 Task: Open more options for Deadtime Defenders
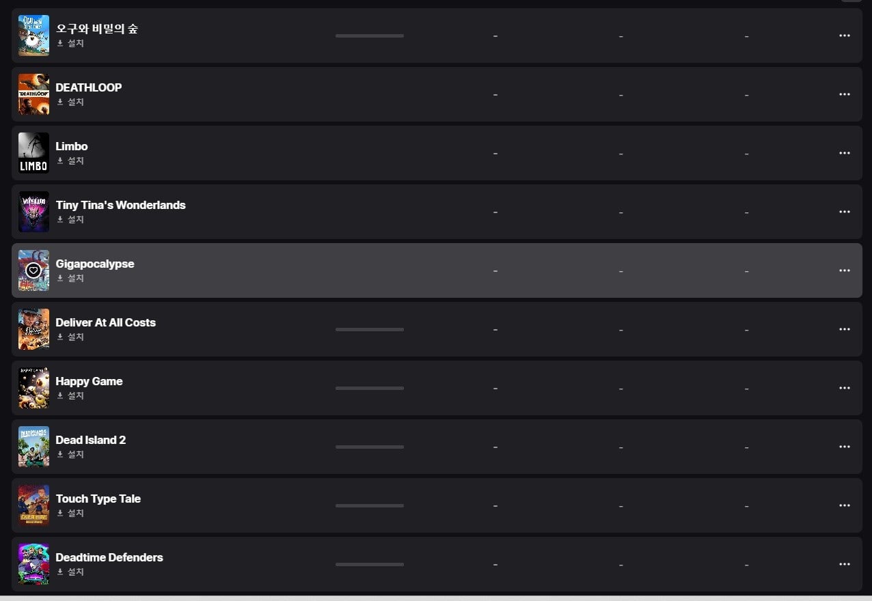click(845, 564)
